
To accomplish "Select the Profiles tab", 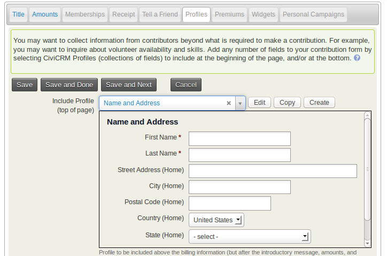I will [196, 14].
